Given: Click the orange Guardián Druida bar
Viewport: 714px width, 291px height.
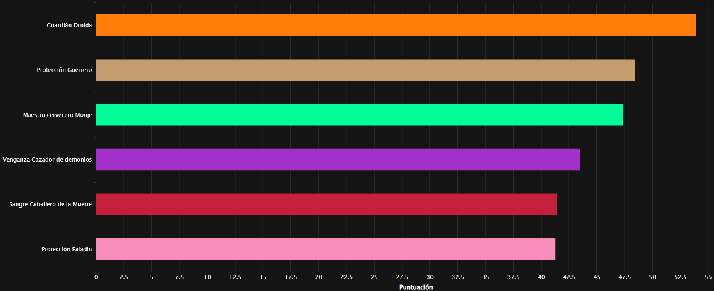Looking at the screenshot, I should click(x=395, y=25).
